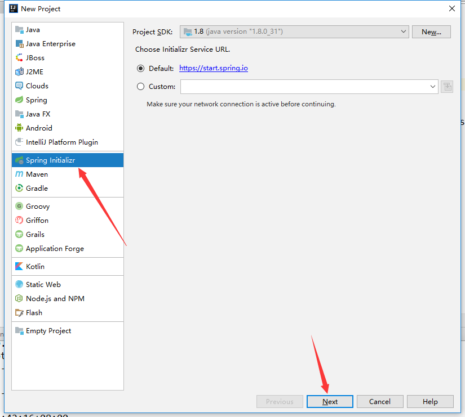Click the Clouds icon
Image resolution: width=465 pixels, height=417 pixels.
click(x=19, y=86)
